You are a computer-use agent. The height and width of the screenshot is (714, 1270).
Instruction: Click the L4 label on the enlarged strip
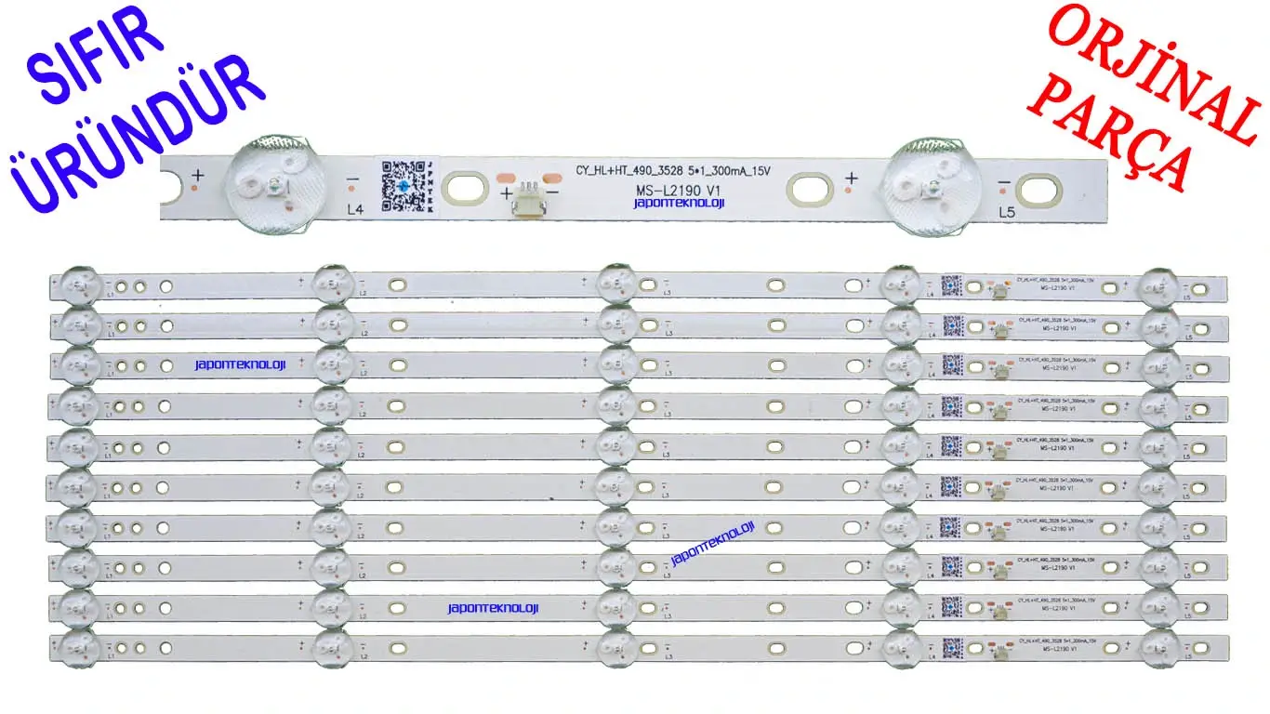[x=354, y=210]
